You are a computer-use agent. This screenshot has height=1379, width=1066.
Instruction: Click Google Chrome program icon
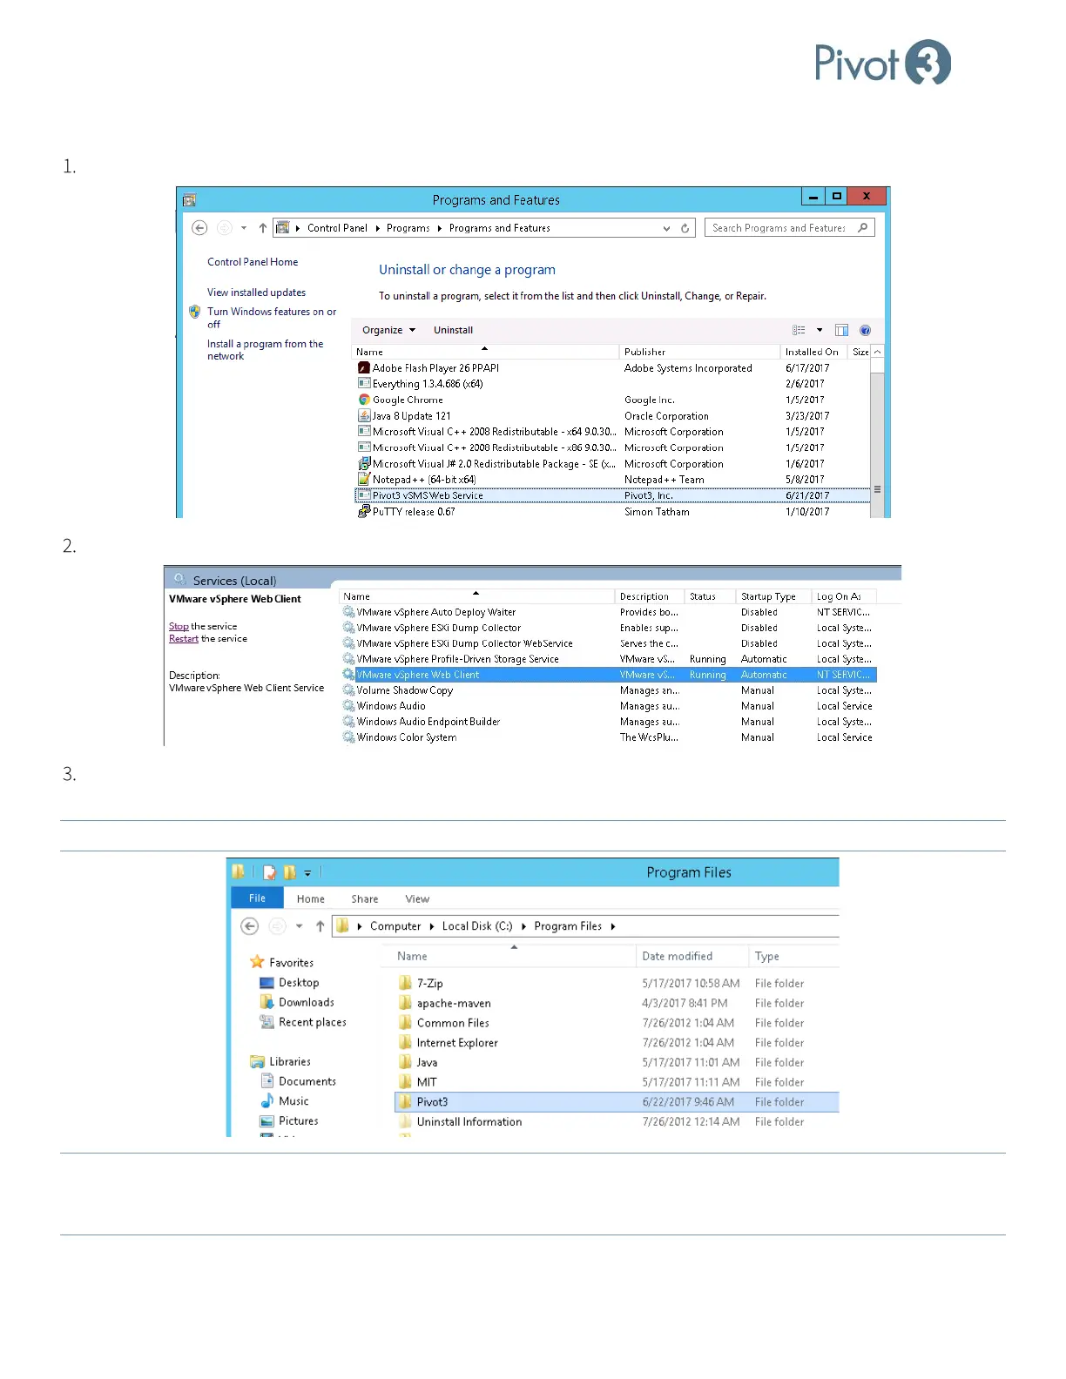click(364, 400)
